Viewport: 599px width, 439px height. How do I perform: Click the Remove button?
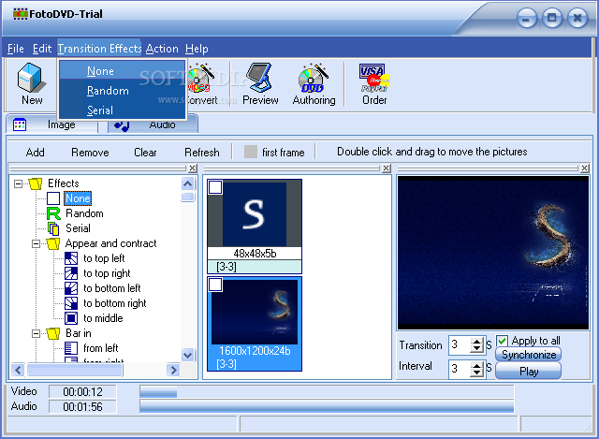[90, 152]
